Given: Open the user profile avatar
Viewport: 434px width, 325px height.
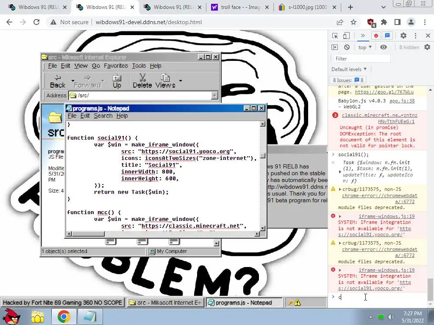Looking at the screenshot, I should (x=411, y=22).
